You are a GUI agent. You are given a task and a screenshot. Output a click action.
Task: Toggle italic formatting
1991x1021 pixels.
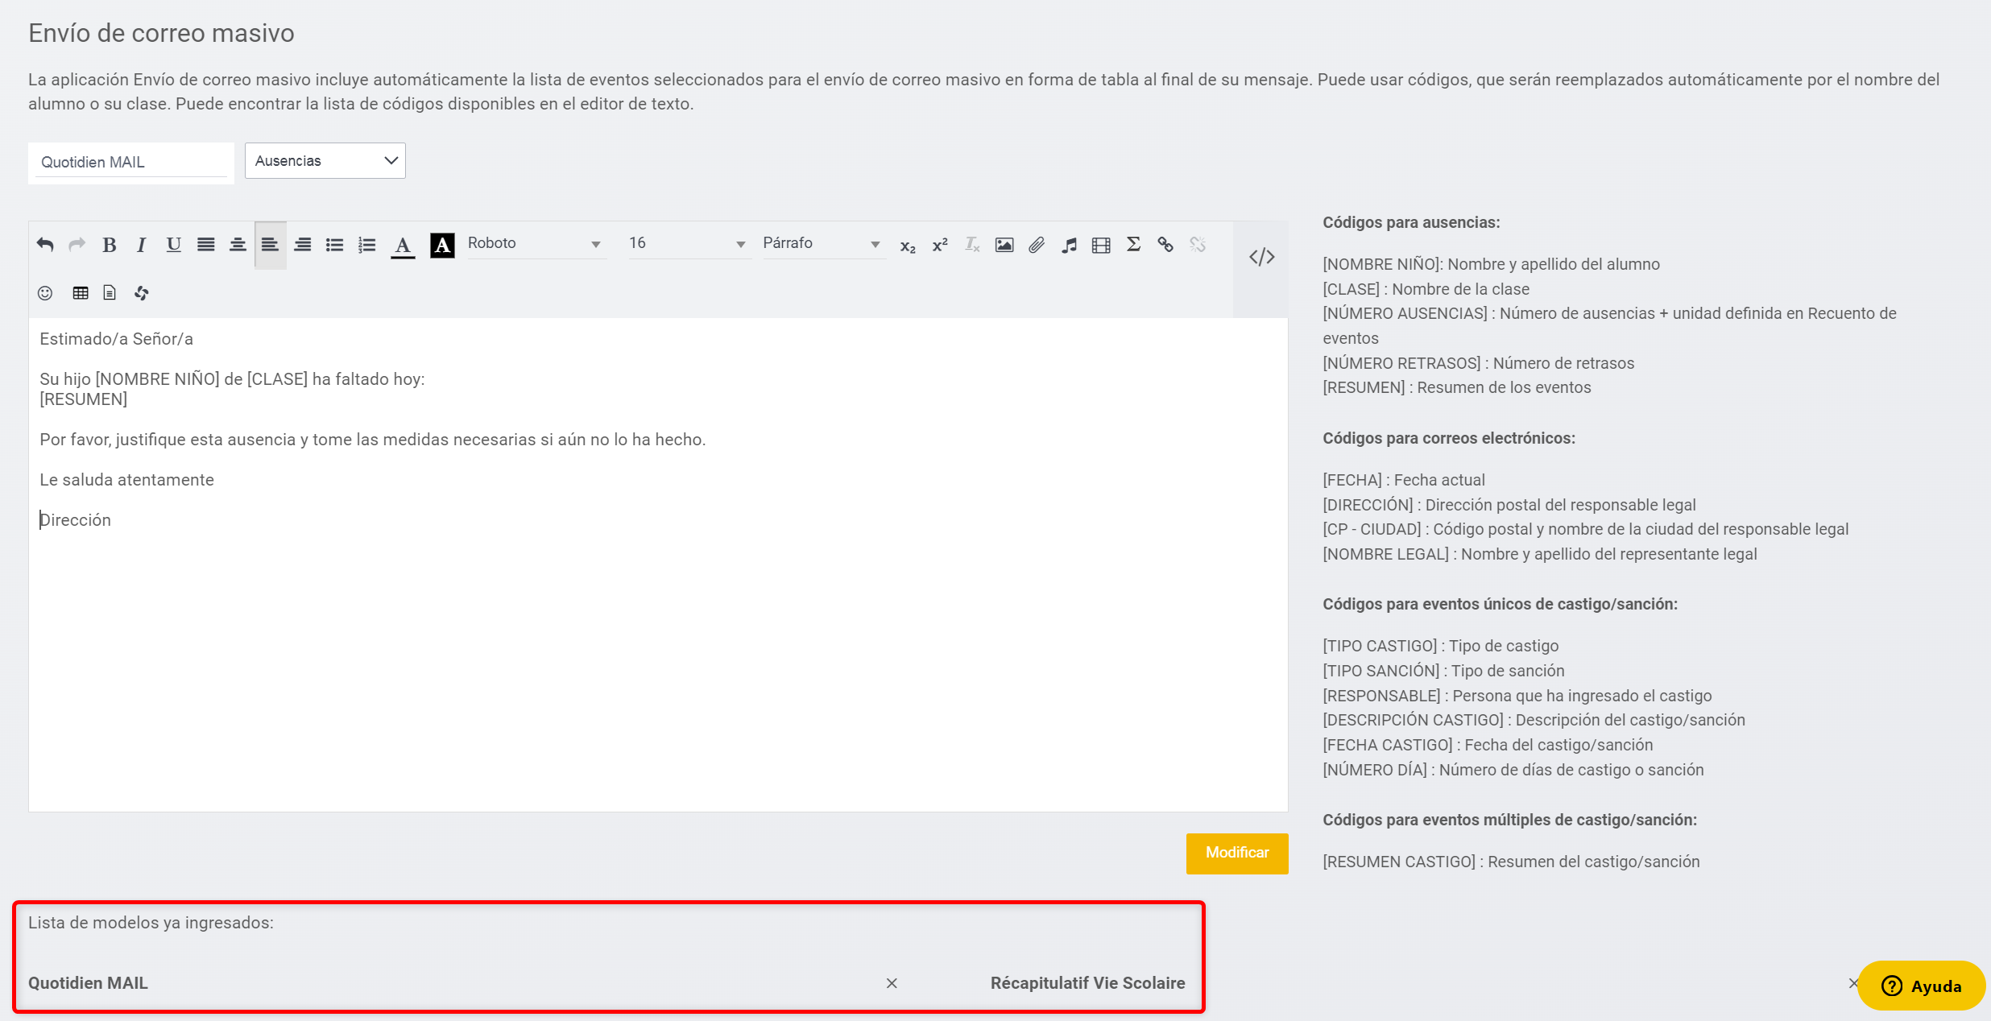pyautogui.click(x=141, y=245)
